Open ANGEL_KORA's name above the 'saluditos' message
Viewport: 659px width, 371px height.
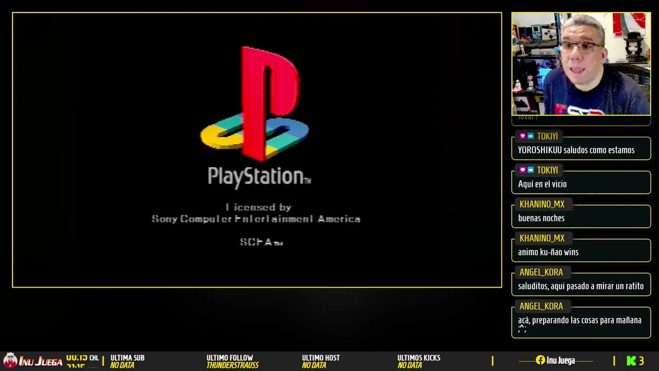click(x=541, y=272)
